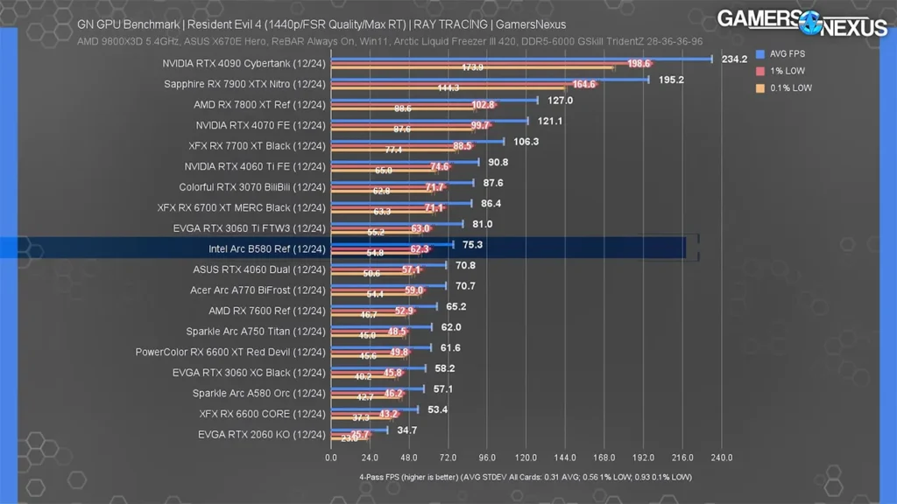Select 'XFX RX 7700 XT Black (12/24)' label
897x504 pixels.
[257, 146]
